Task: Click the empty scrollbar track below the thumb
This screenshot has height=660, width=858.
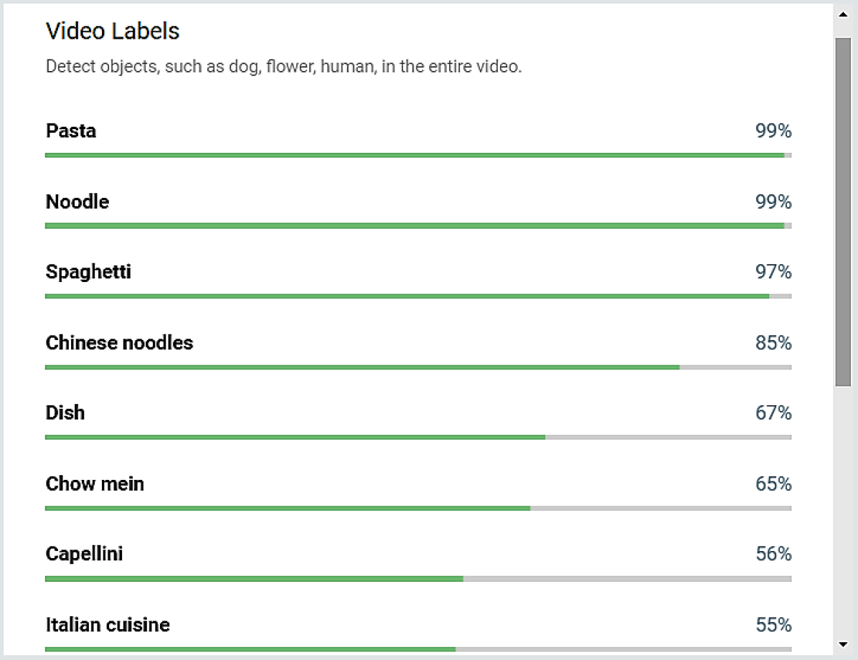Action: pyautogui.click(x=843, y=511)
